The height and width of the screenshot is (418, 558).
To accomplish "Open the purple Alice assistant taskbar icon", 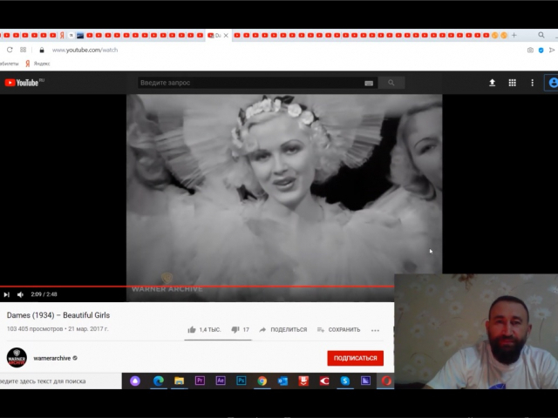I will coord(135,381).
